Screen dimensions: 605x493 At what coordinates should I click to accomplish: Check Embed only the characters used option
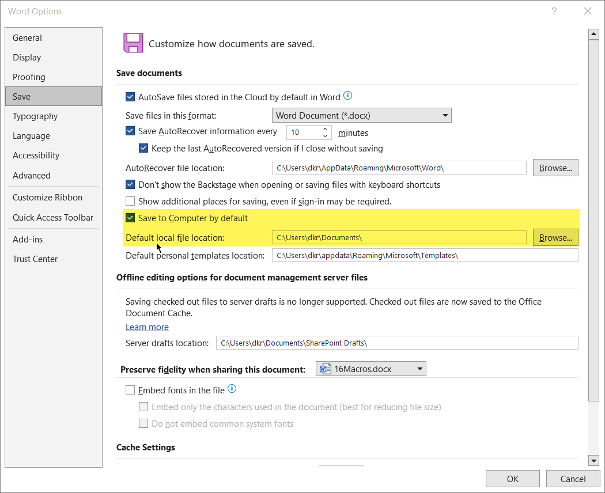pyautogui.click(x=143, y=407)
